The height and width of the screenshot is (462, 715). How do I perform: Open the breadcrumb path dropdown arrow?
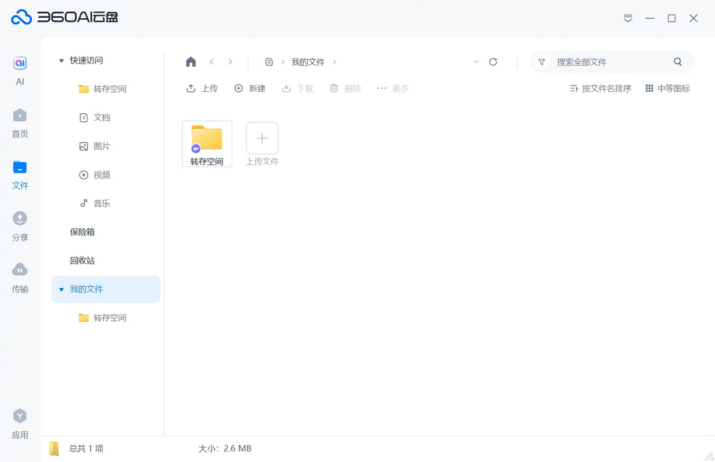point(476,62)
